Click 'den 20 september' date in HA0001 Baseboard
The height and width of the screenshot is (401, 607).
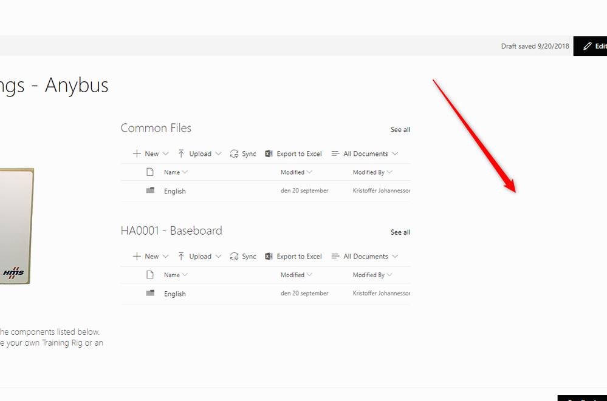point(304,294)
